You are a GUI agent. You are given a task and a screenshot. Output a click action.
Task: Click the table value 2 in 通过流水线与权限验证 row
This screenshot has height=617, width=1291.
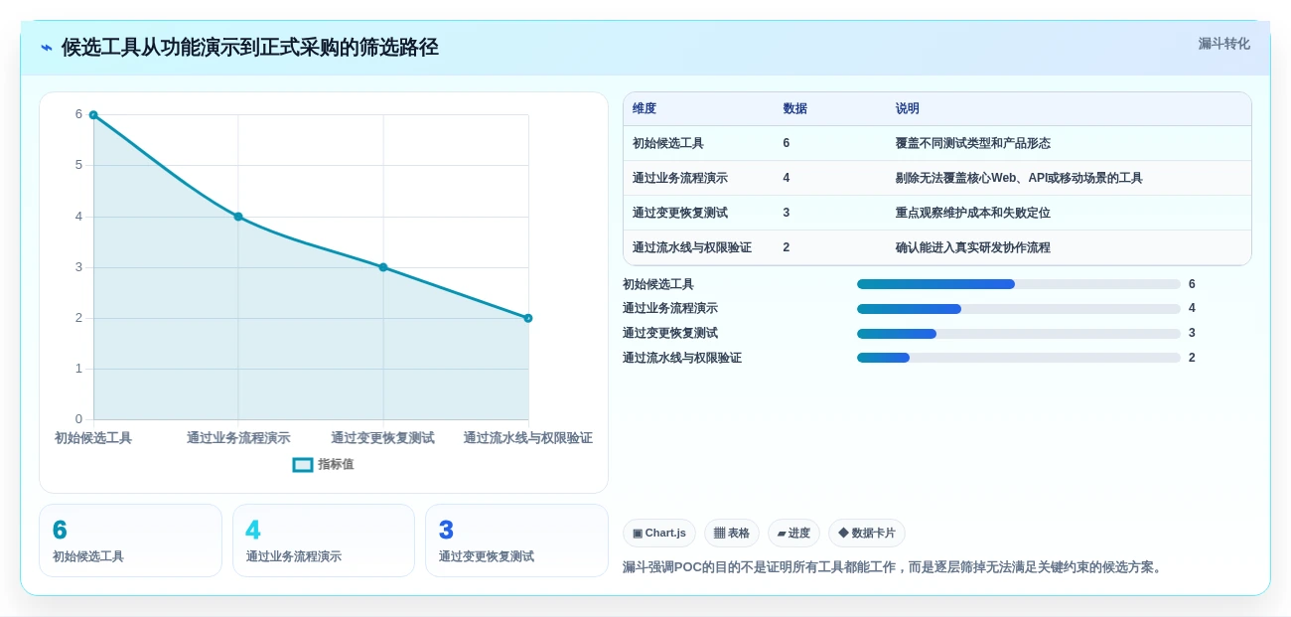tap(787, 248)
